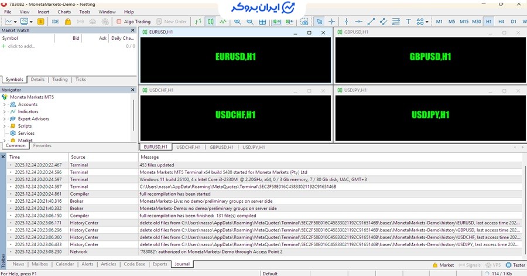The height and width of the screenshot is (276, 527).
Task: Expand Expert Advisors in Navigator
Action: coord(5,119)
